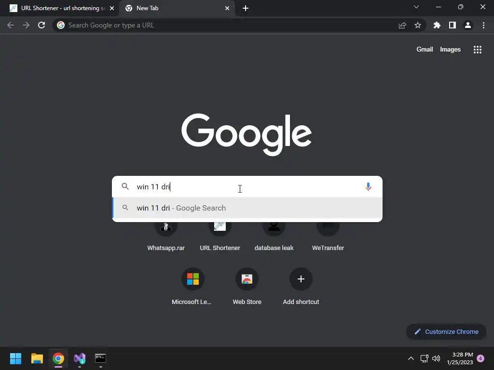The image size is (494, 370).
Task: Click the network icon in the system tray
Action: point(424,358)
